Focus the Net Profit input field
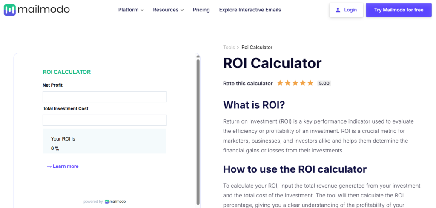The image size is (436, 208). click(105, 97)
